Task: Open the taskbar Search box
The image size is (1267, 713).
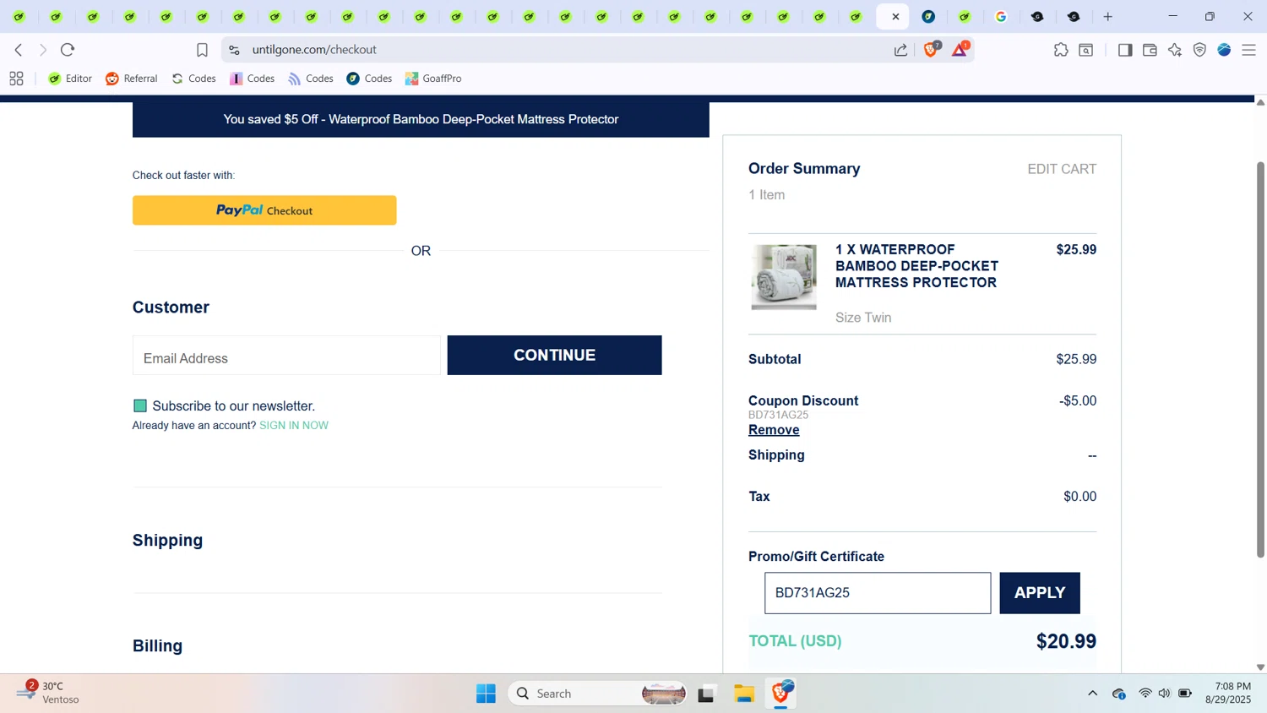Action: tap(597, 694)
